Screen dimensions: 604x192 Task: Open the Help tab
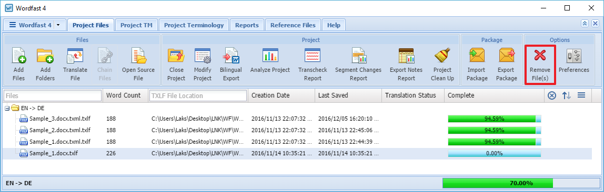pos(334,25)
